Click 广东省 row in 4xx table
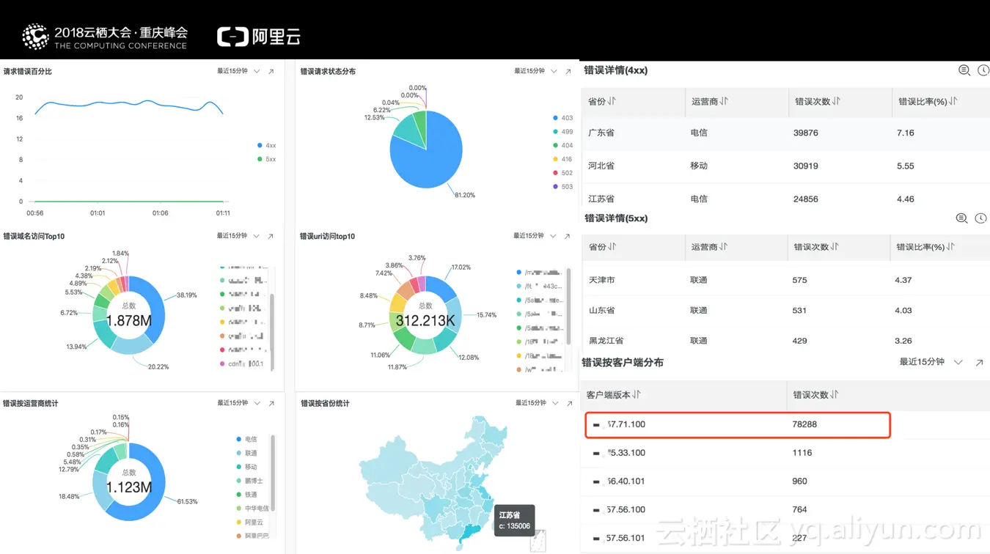Screen dimensions: 990x554 click(x=785, y=133)
